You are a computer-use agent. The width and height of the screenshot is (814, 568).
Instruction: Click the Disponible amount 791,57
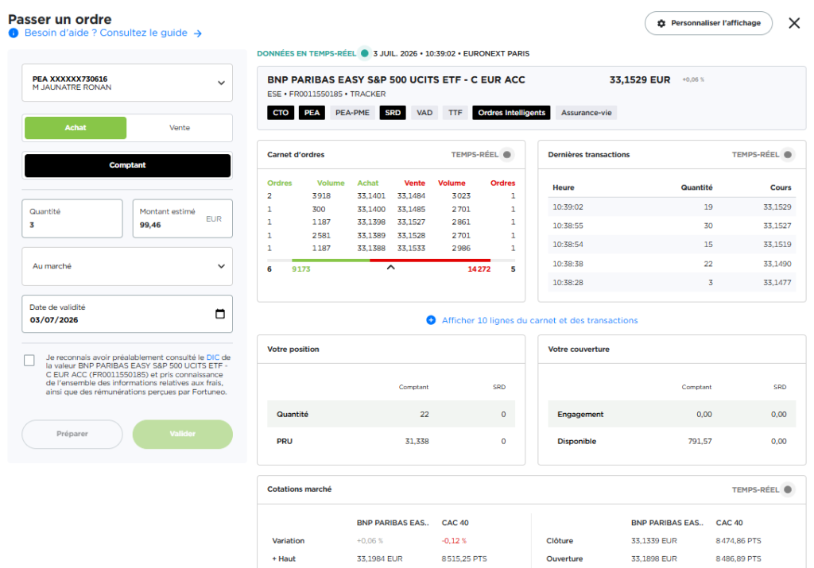tap(700, 442)
